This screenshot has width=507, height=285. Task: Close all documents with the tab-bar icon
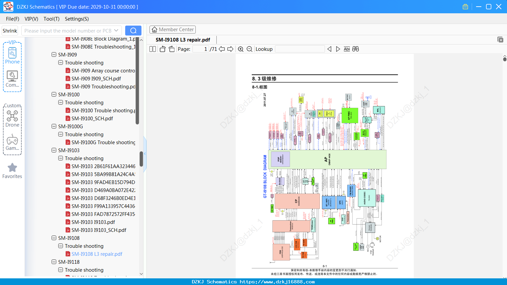tap(500, 40)
